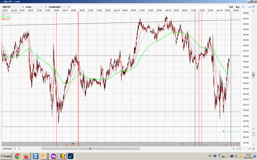Open the blue arrows app in taskbar
This screenshot has height=160, width=257.
pyautogui.click(x=35, y=156)
